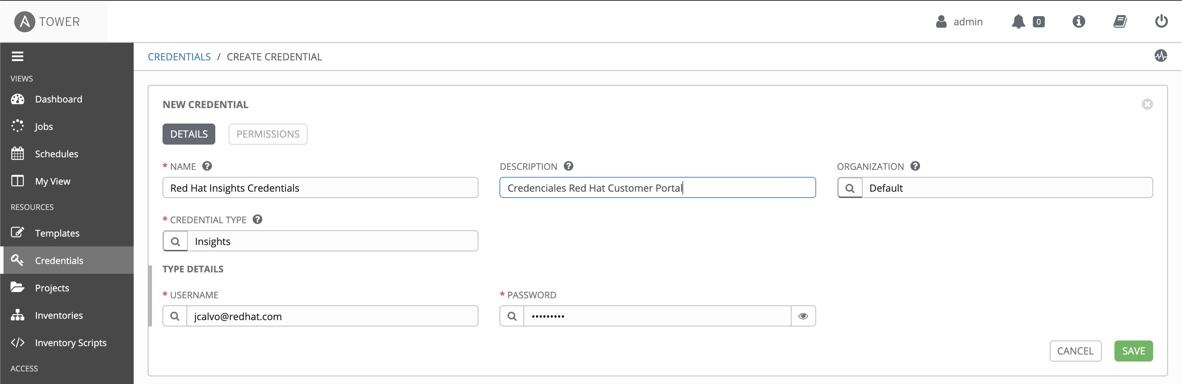Save the new credential
Screen dimensions: 1182x384
point(1133,351)
